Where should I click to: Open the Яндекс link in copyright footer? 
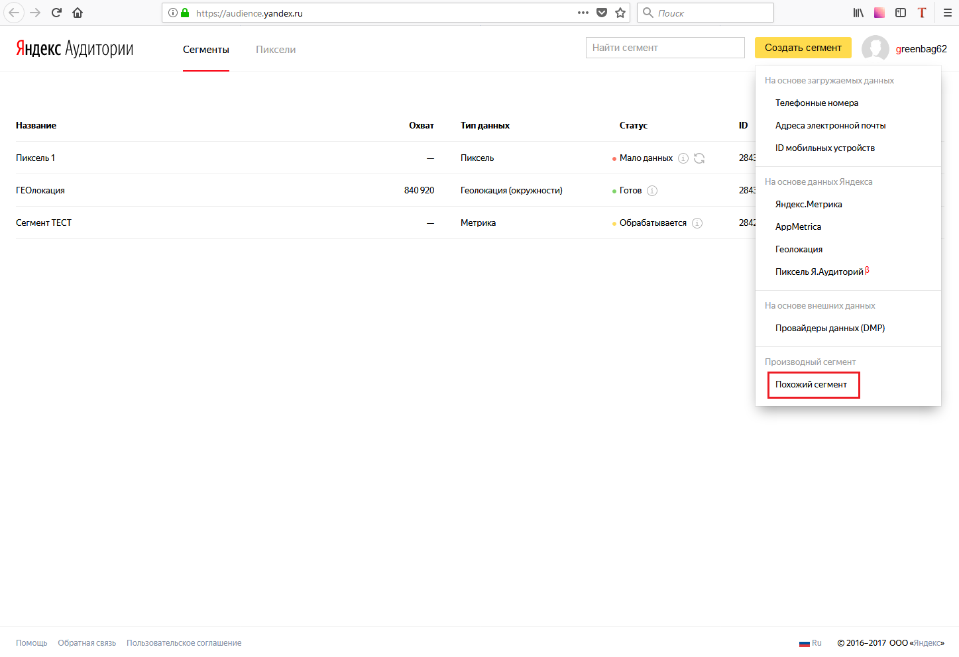[927, 643]
